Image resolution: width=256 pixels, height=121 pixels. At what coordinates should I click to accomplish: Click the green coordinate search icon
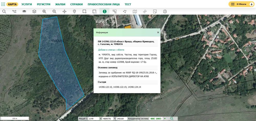click(x=172, y=118)
